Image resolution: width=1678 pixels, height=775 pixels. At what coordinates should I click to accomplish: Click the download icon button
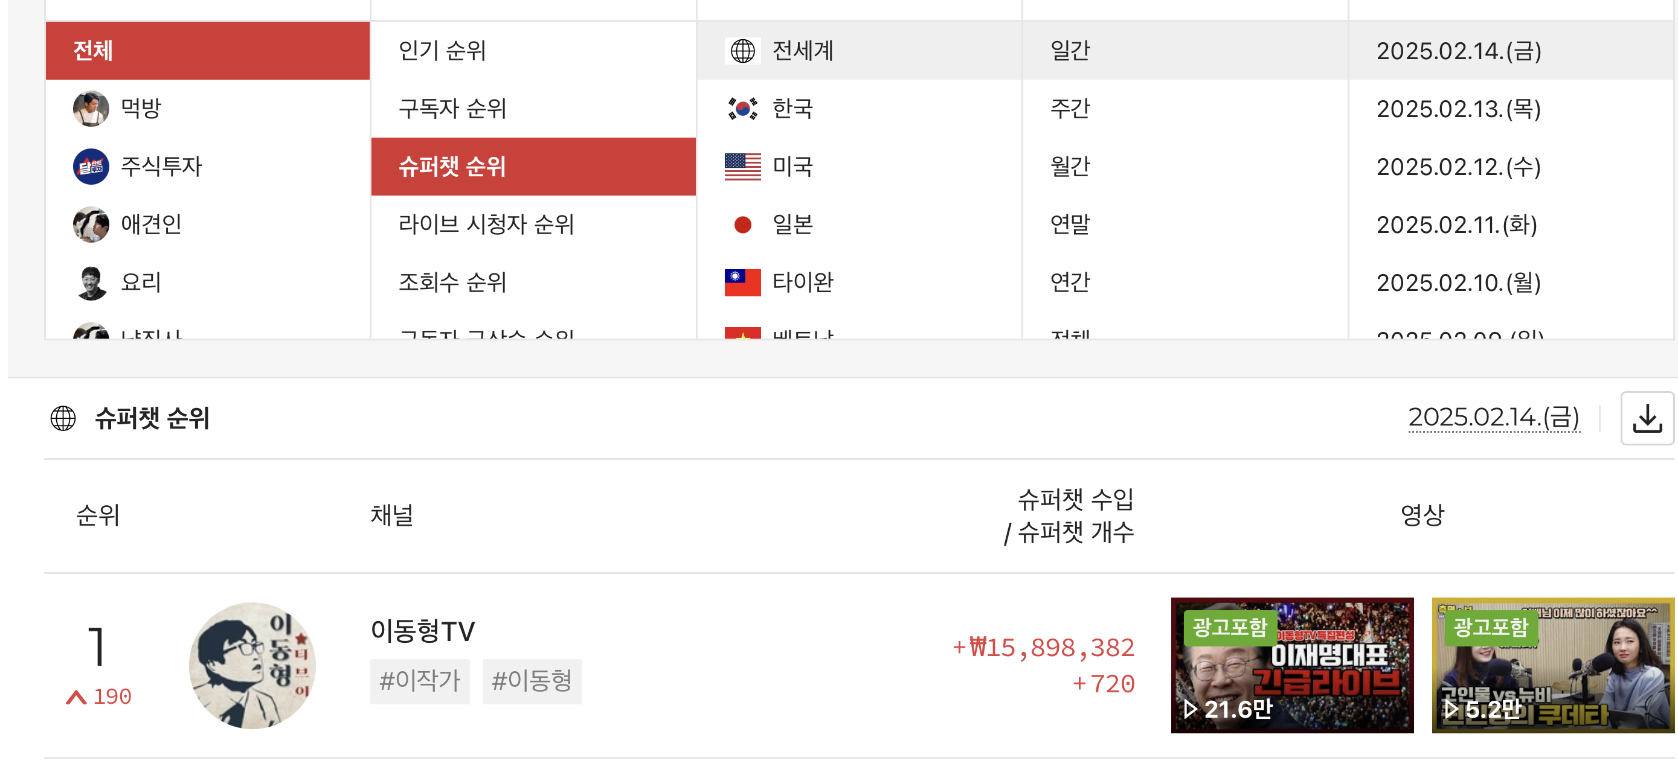(1647, 418)
